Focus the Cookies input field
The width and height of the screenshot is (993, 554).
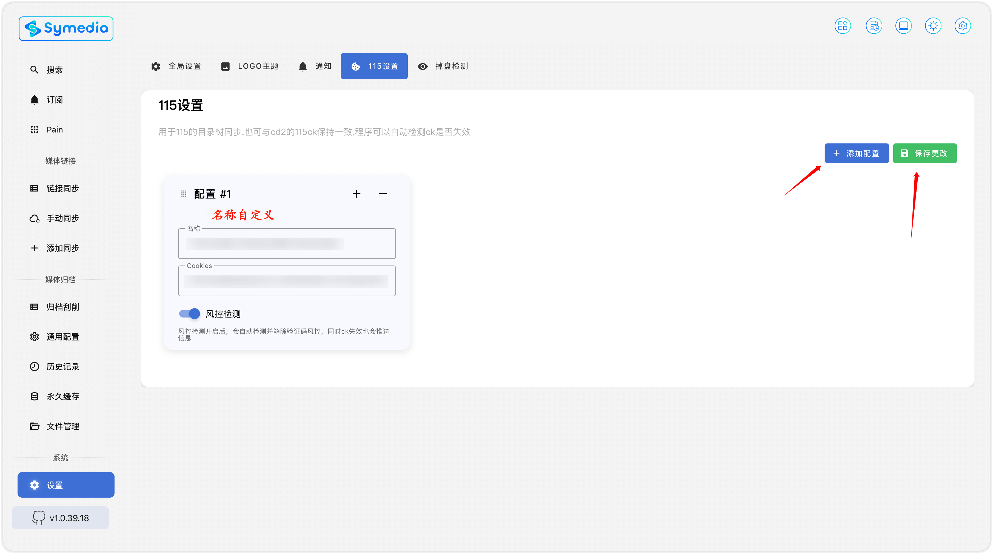pyautogui.click(x=287, y=281)
